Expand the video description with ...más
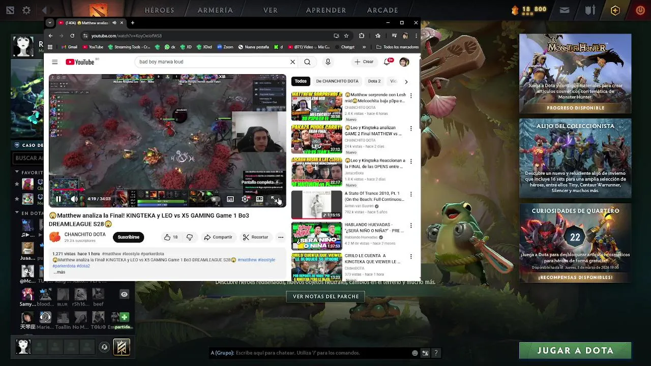This screenshot has height=366, width=651. (x=60, y=272)
